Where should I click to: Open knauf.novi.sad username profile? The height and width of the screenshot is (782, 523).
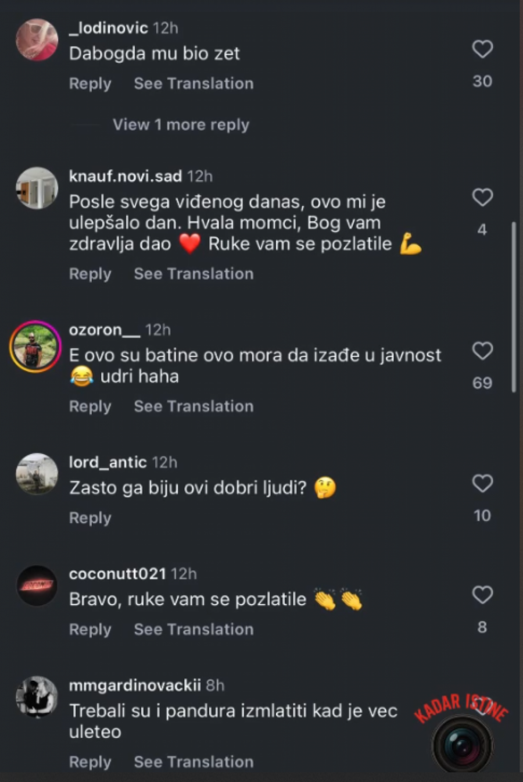pos(126,176)
